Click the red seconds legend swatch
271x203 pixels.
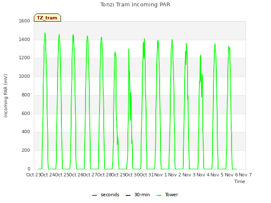coord(94,195)
